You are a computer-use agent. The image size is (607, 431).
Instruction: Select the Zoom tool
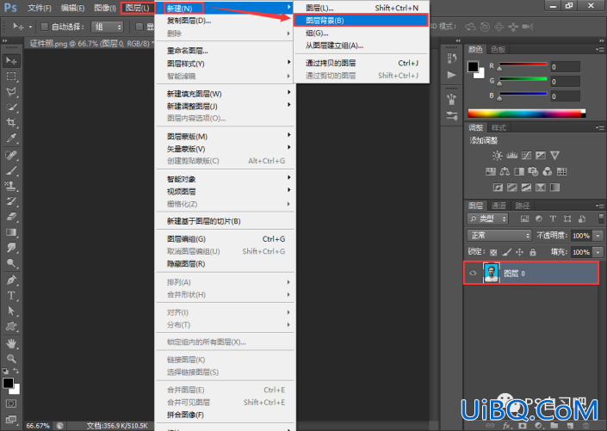(x=11, y=359)
